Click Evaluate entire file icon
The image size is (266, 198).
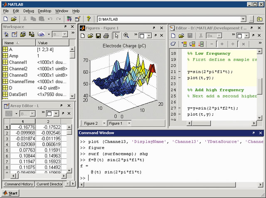[201, 44]
